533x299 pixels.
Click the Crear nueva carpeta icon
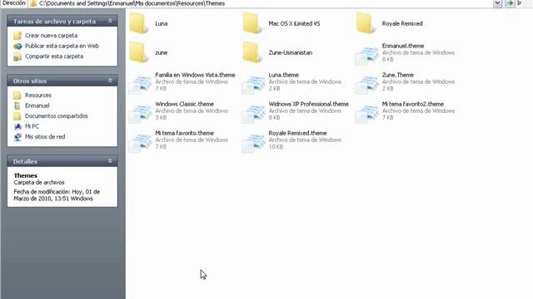tap(17, 35)
